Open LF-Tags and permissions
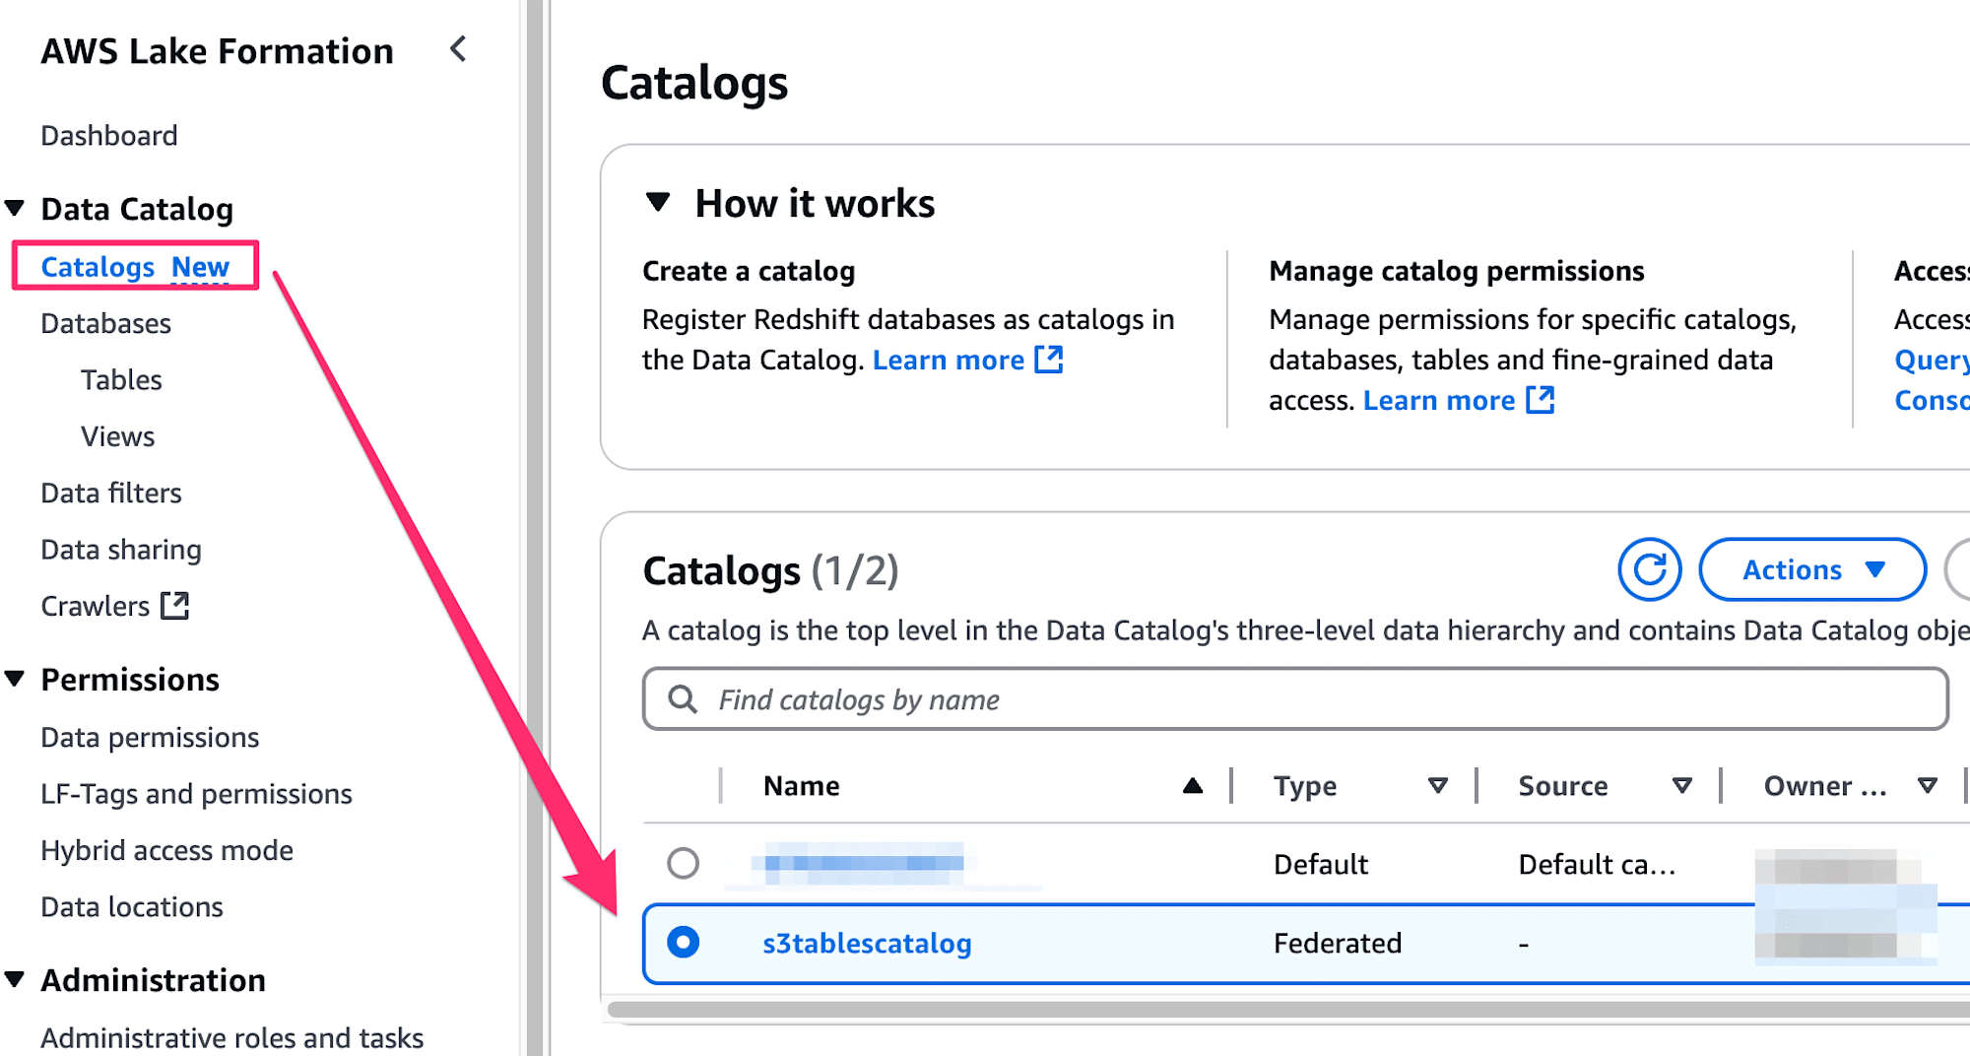The height and width of the screenshot is (1056, 1970). coord(196,793)
